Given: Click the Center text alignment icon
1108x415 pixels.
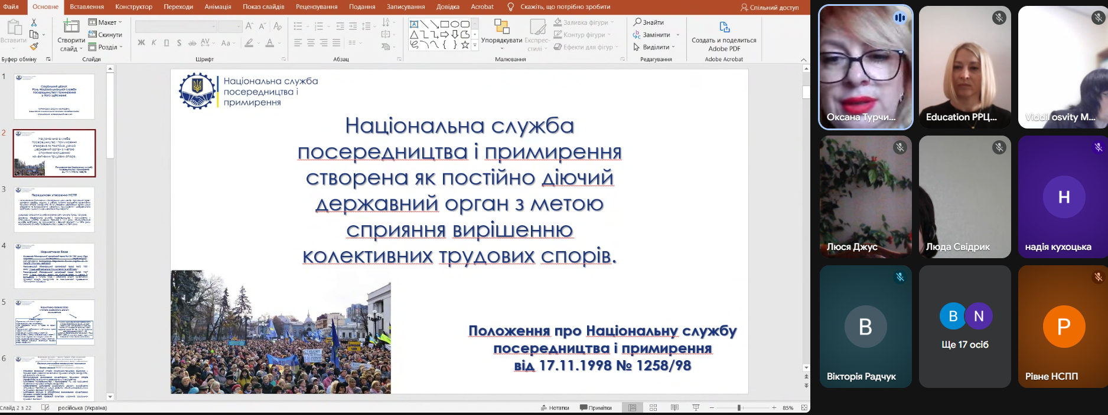Looking at the screenshot, I should pos(311,43).
